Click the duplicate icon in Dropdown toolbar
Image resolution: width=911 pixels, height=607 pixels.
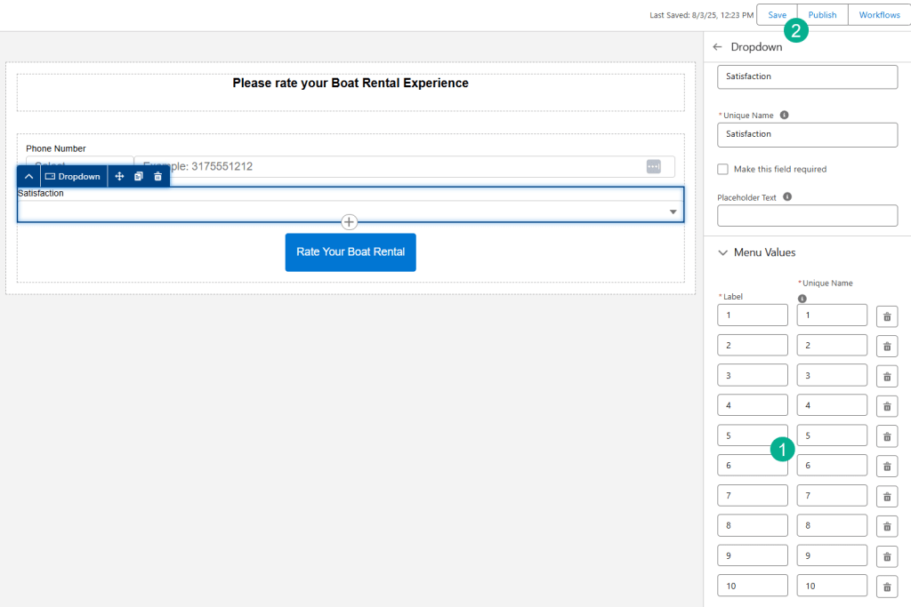point(139,177)
